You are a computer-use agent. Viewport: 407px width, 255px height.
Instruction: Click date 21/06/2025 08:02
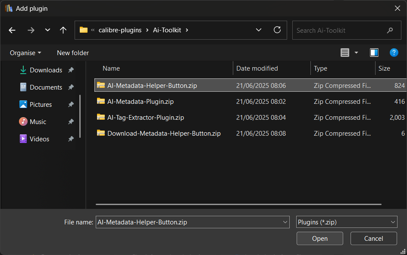[261, 101]
